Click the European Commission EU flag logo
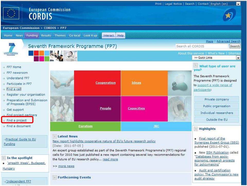Image resolution: width=247 pixels, height=186 pixels. (11, 13)
